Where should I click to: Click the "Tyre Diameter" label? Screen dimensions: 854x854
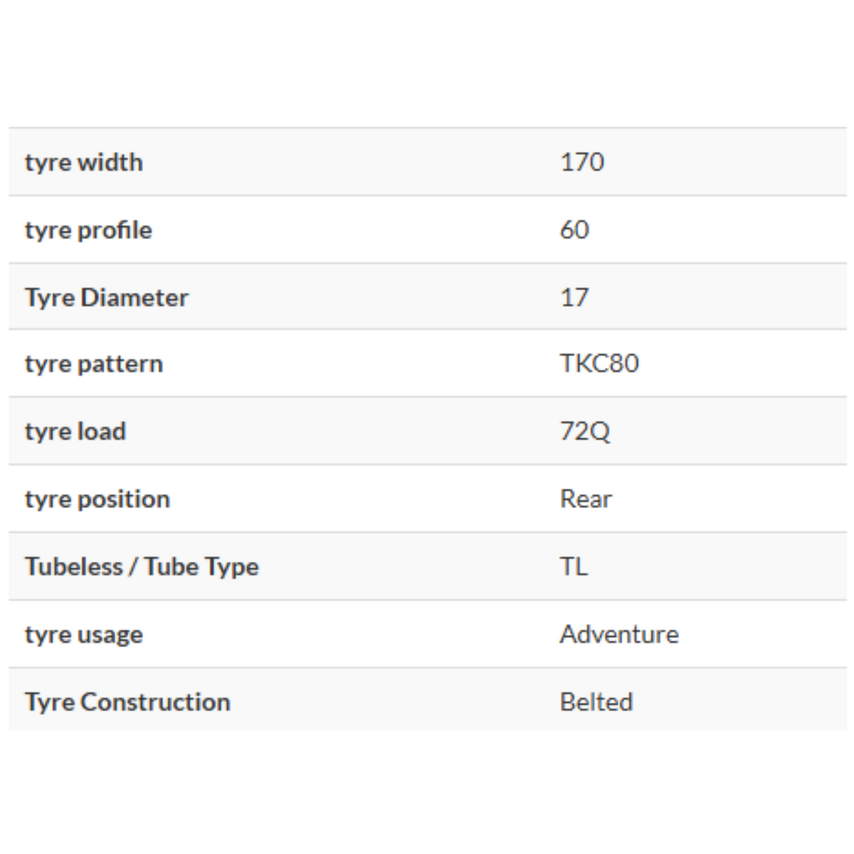click(x=107, y=297)
